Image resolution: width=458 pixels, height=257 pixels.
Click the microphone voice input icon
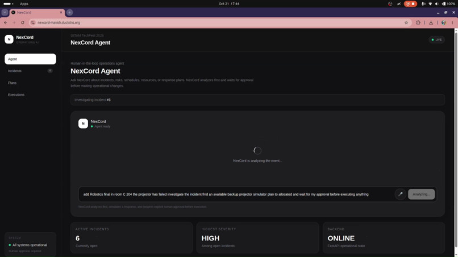pyautogui.click(x=401, y=194)
